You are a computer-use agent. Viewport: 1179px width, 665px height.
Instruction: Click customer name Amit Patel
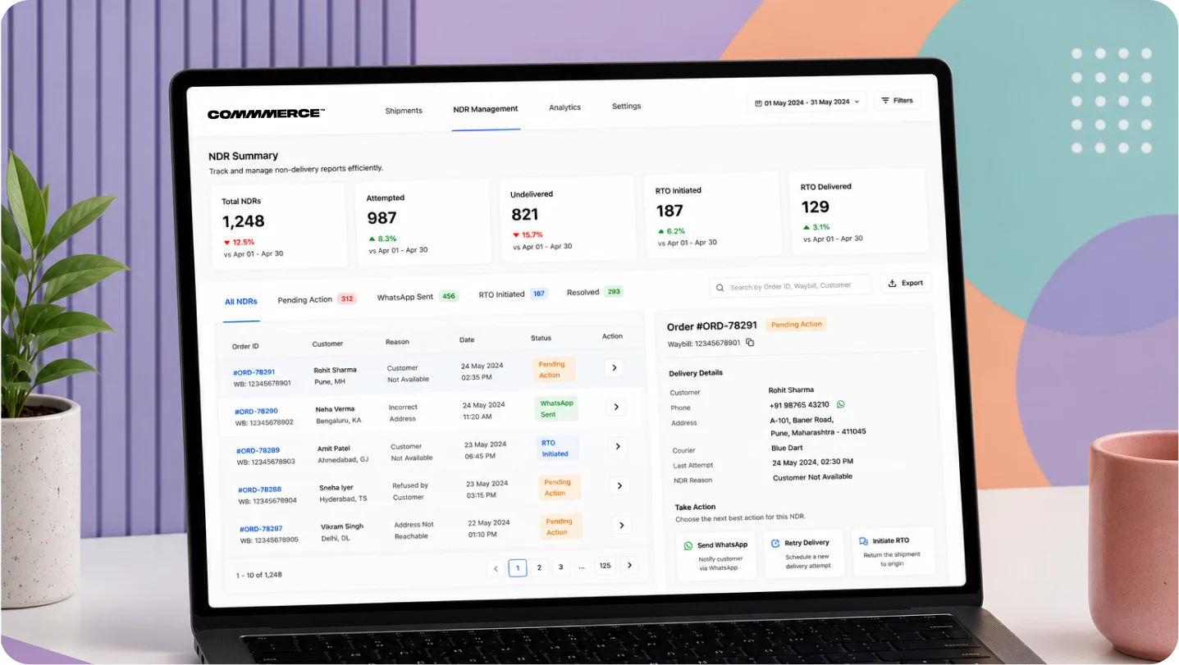point(334,449)
